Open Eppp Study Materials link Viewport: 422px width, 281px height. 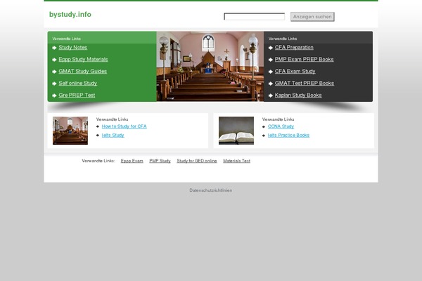click(83, 60)
